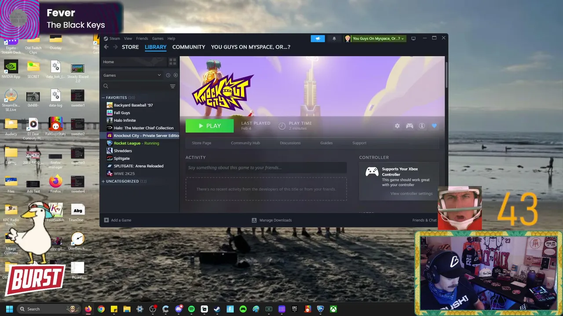Click Home in the library sidebar

134,62
